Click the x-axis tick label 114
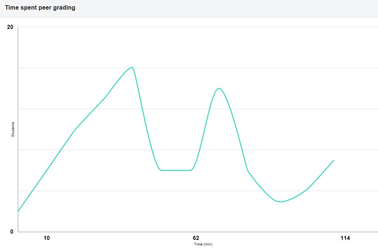 (x=345, y=238)
